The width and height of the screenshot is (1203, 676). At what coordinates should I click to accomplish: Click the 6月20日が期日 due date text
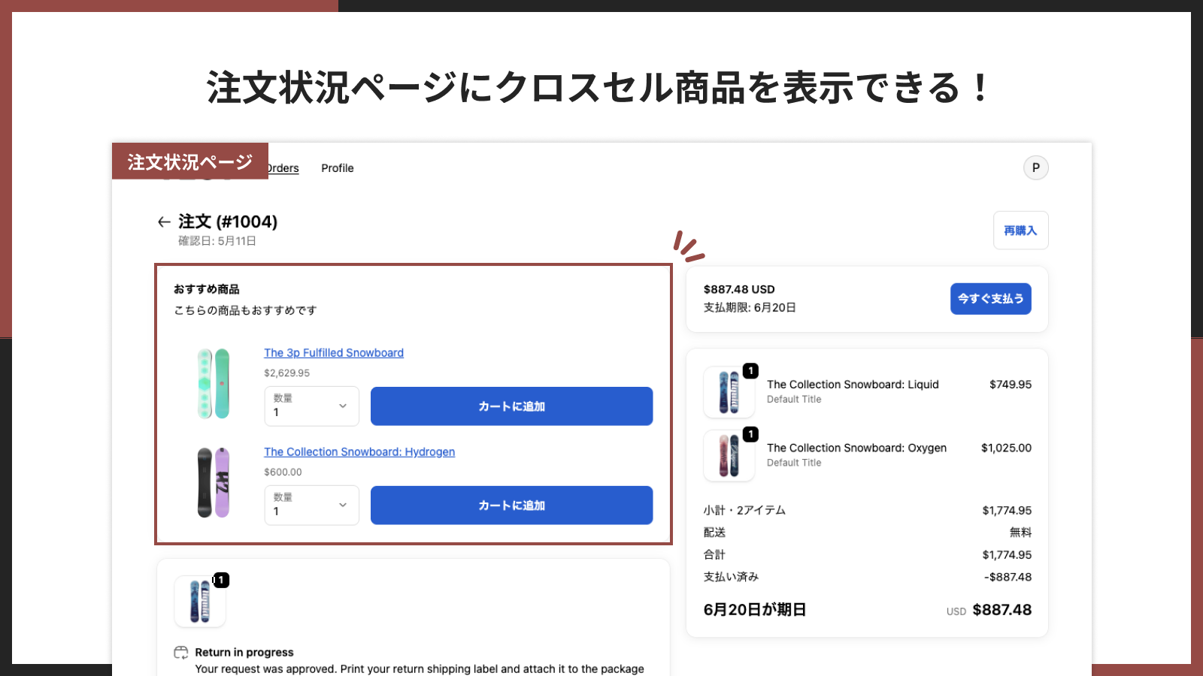[755, 609]
